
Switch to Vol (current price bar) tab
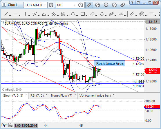pos(95,95)
